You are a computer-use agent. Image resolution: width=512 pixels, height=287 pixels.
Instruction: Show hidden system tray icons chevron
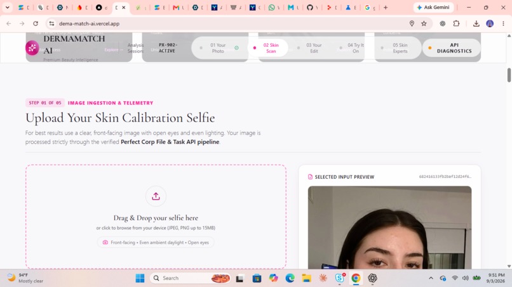tap(431, 278)
